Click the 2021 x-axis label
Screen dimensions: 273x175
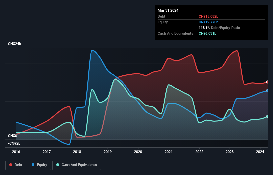(x=169, y=152)
